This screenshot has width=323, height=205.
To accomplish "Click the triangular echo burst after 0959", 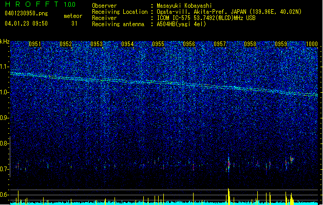I will coord(292,159).
